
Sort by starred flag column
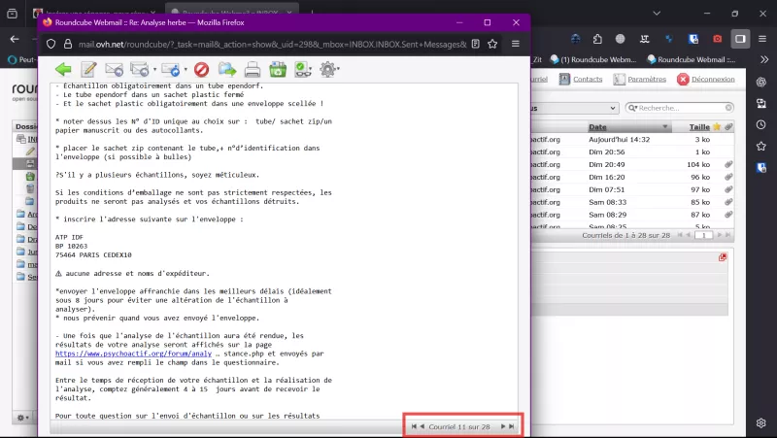tap(717, 127)
